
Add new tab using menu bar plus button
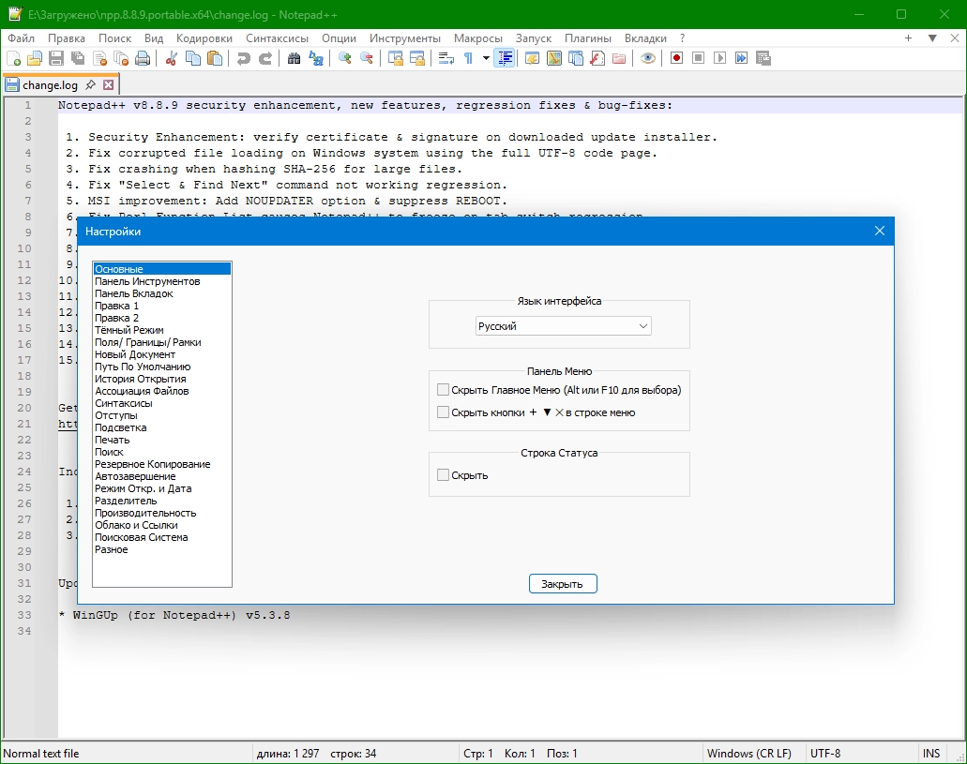click(908, 38)
